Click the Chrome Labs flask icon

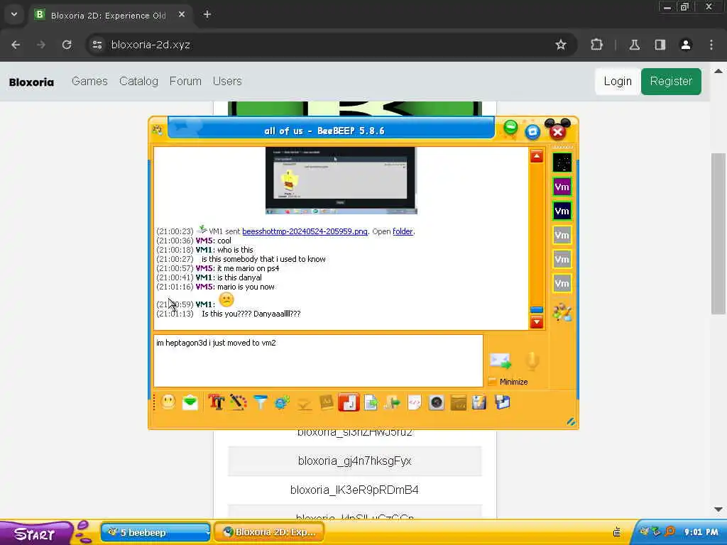pyautogui.click(x=634, y=45)
